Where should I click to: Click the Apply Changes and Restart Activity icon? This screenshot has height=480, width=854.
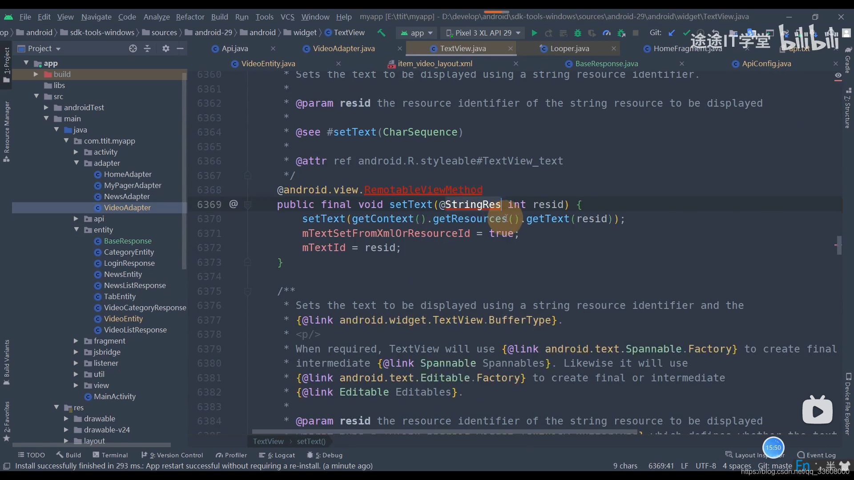[x=549, y=33]
